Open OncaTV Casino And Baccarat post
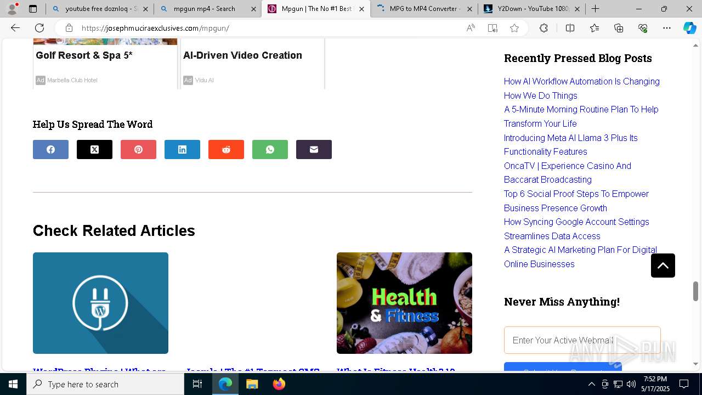This screenshot has height=395, width=702. 567,173
